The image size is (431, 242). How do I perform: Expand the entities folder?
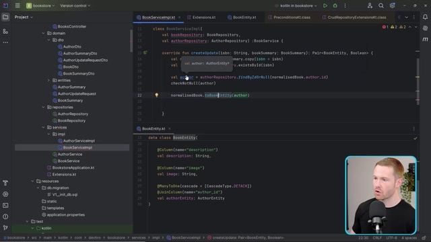tap(49, 81)
